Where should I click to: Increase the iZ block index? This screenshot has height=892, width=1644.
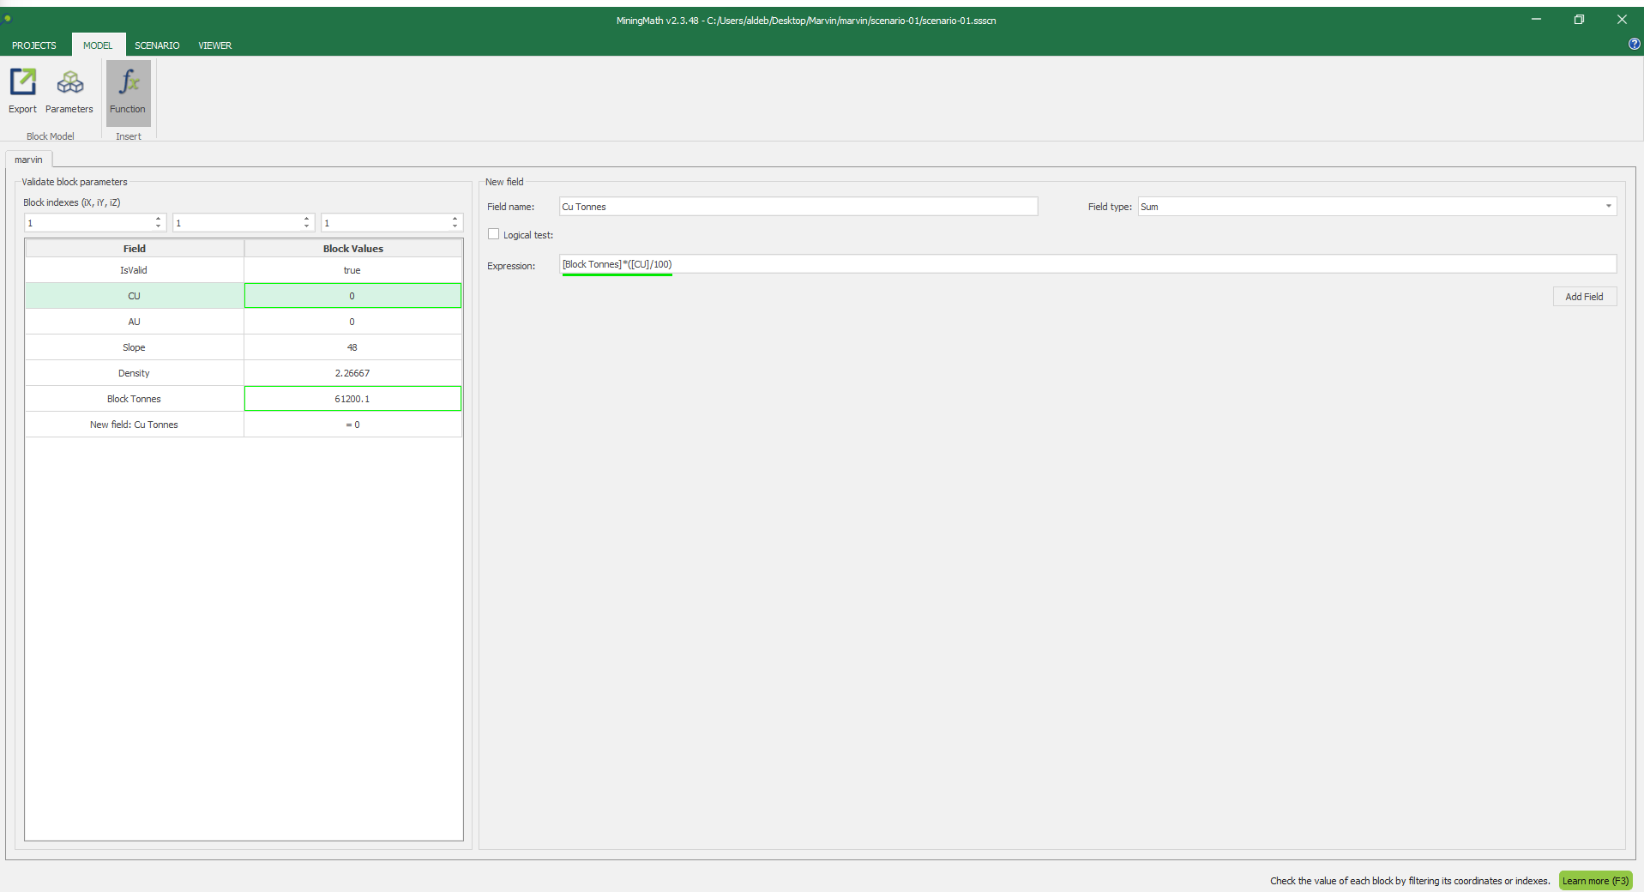click(x=455, y=219)
